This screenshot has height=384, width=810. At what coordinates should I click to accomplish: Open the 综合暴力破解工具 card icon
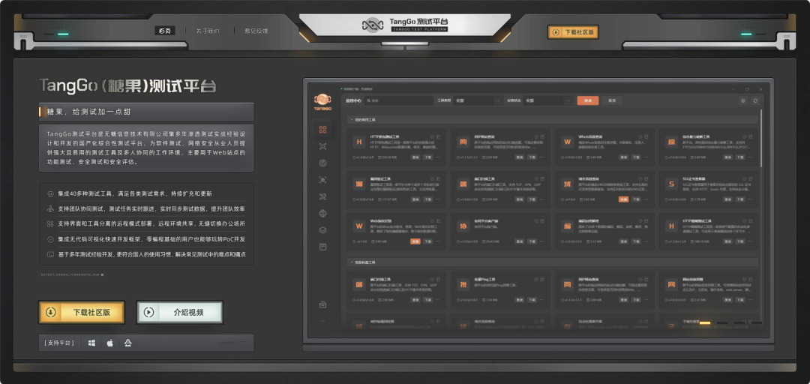[x=671, y=142]
